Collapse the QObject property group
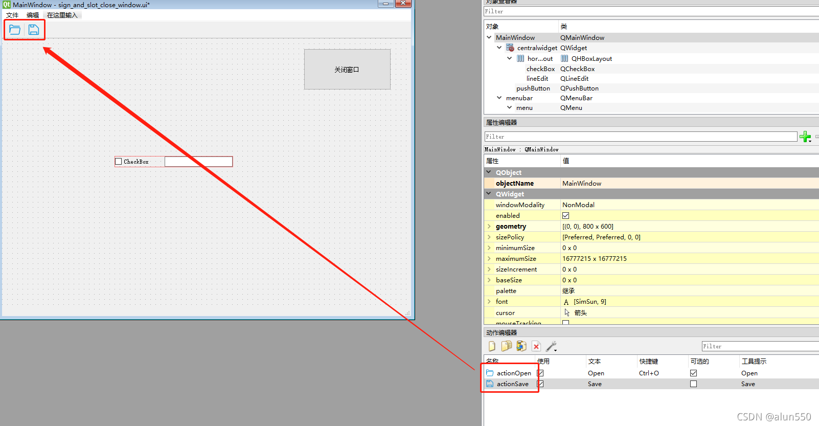 (x=489, y=172)
